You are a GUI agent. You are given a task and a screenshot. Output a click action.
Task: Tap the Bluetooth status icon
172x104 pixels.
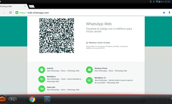pos(151,2)
